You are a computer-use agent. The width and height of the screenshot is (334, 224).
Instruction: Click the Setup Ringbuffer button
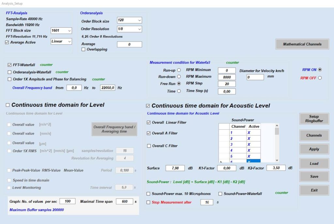click(x=314, y=119)
